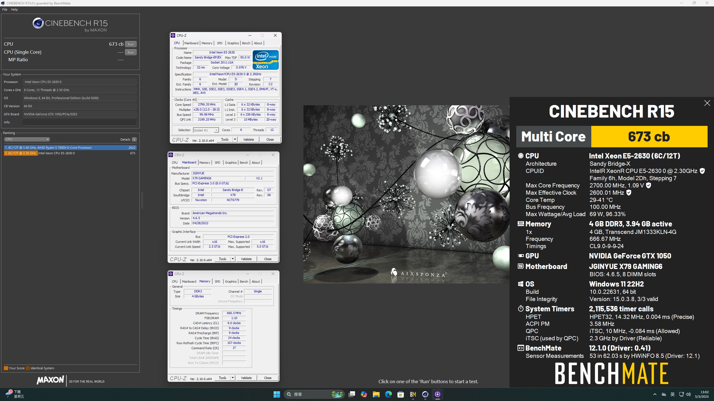
Task: Click the JGINYUE manufacturer field
Action: pyautogui.click(x=233, y=173)
